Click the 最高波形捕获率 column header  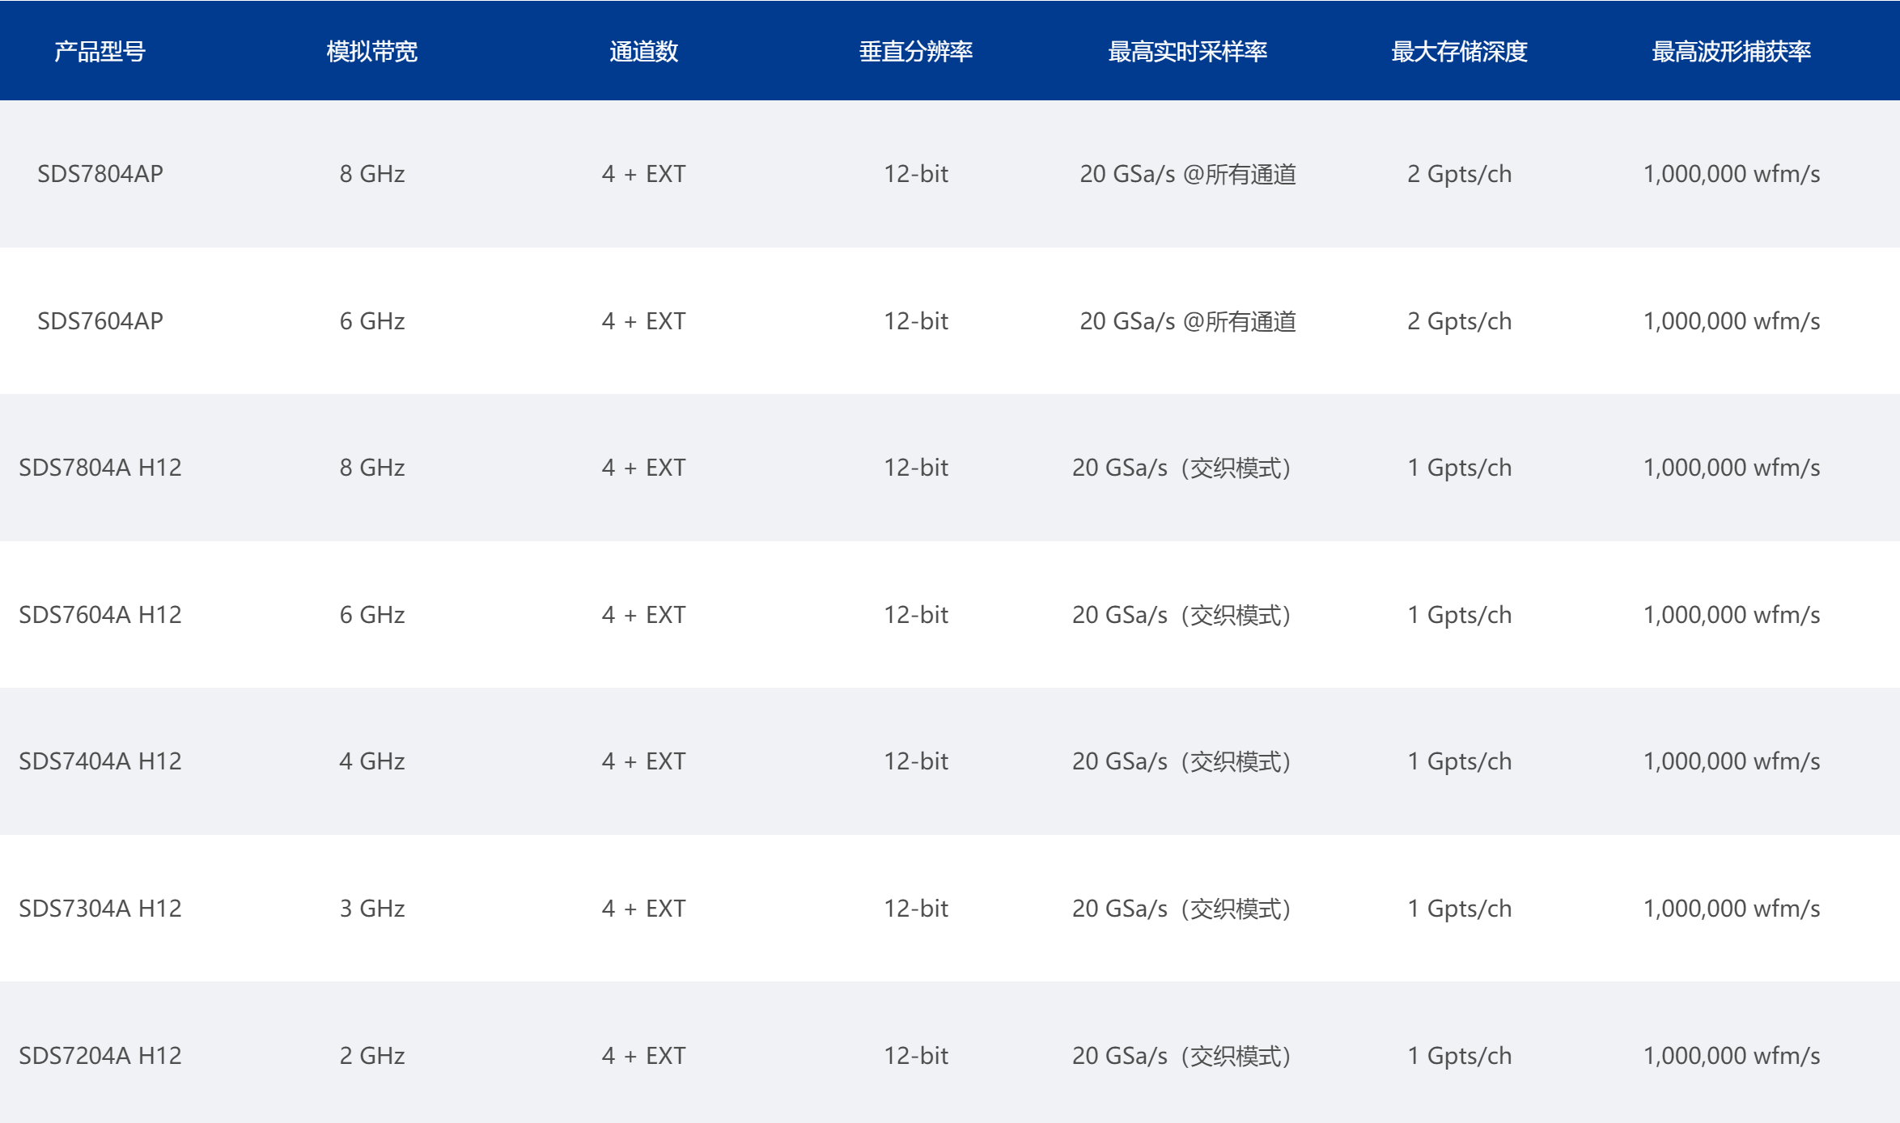[1731, 51]
